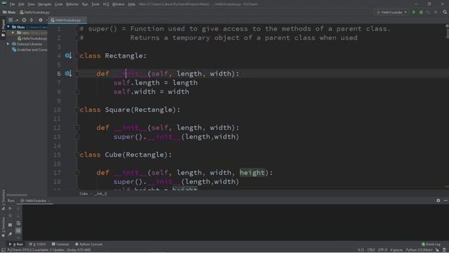Collapse the class Square fold marker
The width and height of the screenshot is (449, 253).
click(x=76, y=110)
